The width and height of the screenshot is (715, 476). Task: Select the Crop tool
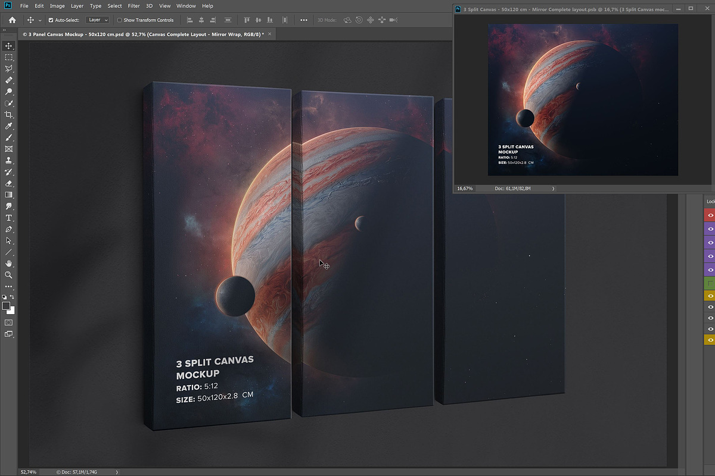pyautogui.click(x=8, y=115)
